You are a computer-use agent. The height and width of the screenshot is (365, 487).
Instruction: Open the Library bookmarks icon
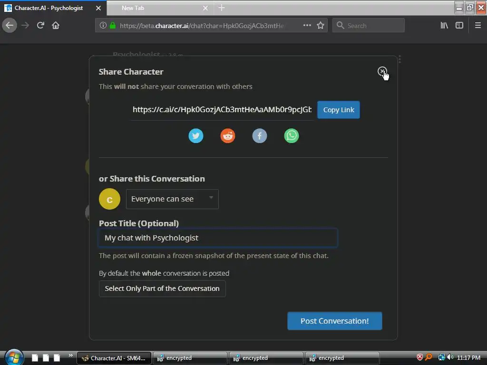click(x=444, y=26)
